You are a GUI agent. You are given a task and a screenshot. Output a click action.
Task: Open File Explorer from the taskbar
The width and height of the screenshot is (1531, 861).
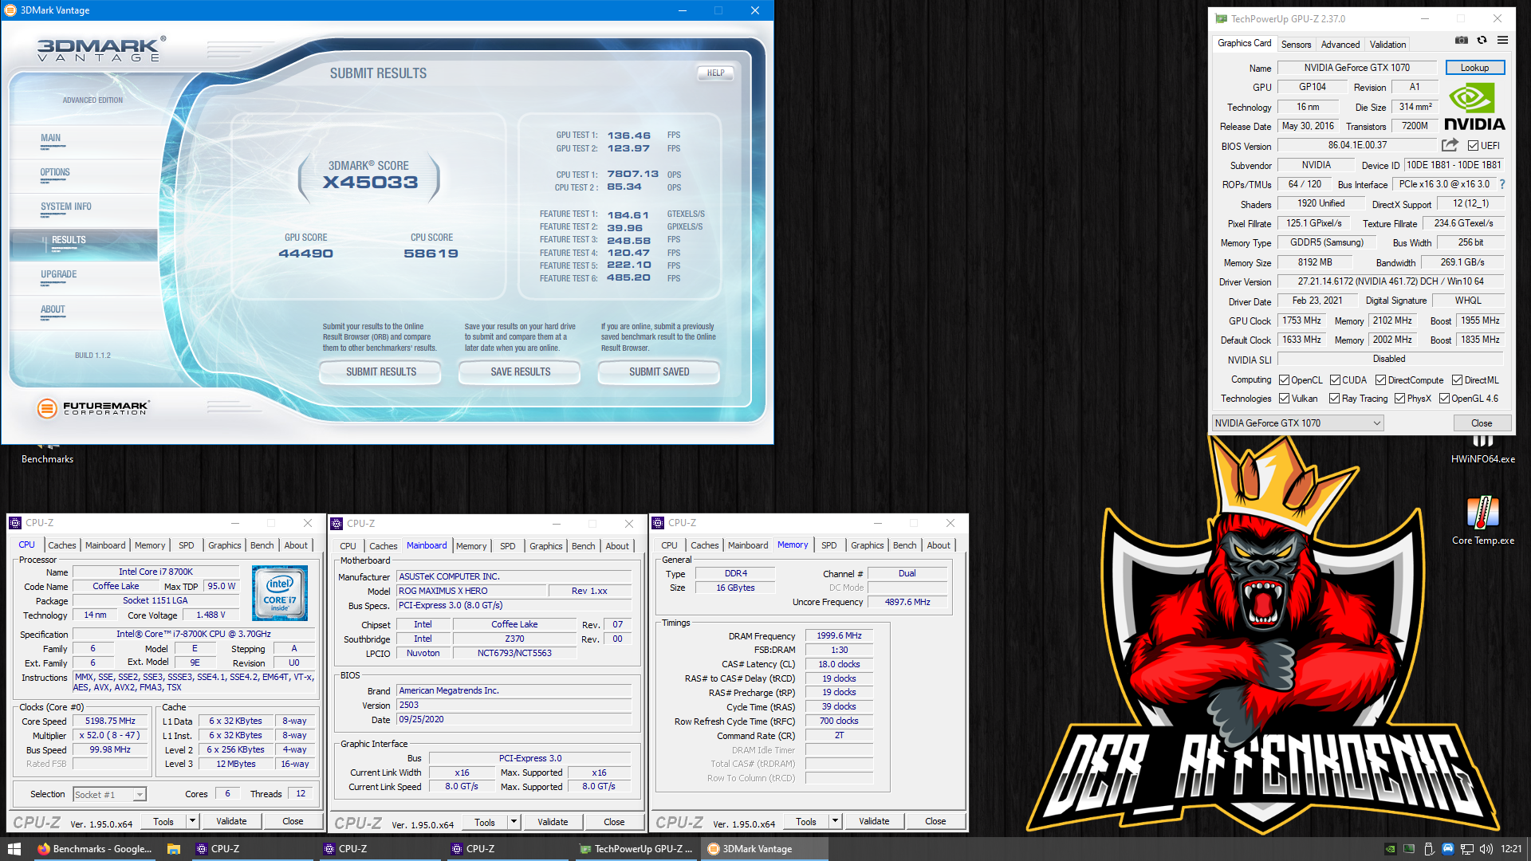173,849
